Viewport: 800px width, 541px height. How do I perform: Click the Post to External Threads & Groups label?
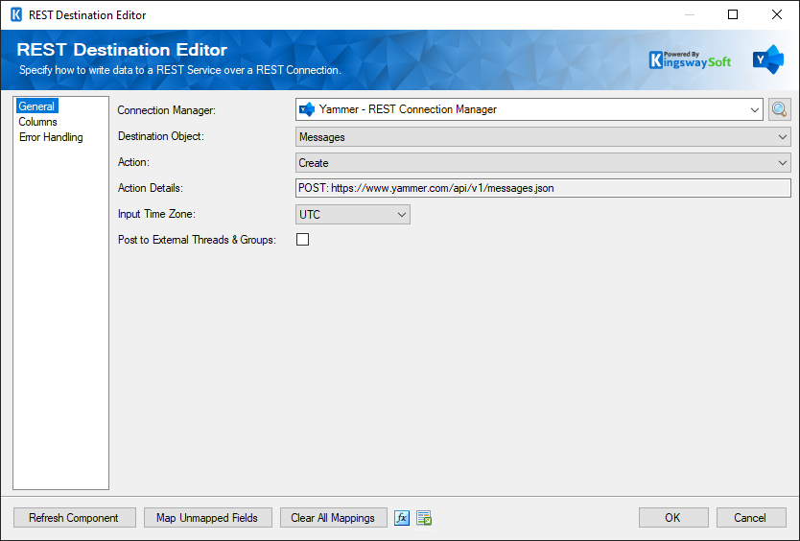tap(197, 240)
